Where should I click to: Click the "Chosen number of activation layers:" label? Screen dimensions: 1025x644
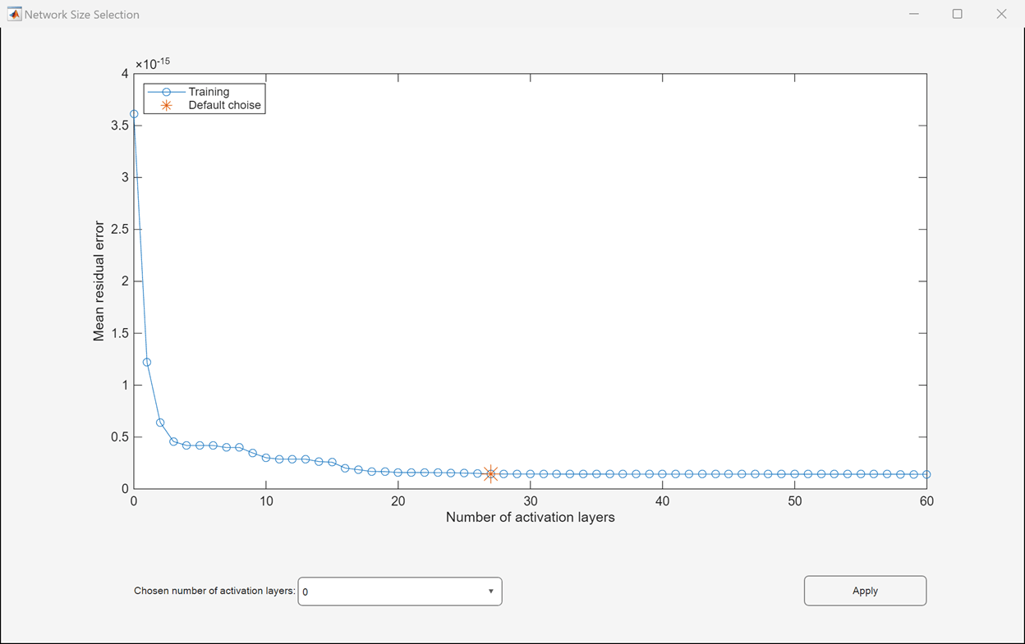pos(214,591)
